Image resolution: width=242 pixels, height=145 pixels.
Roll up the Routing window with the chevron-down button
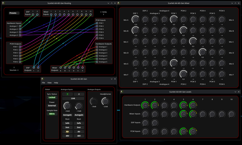(108, 3)
